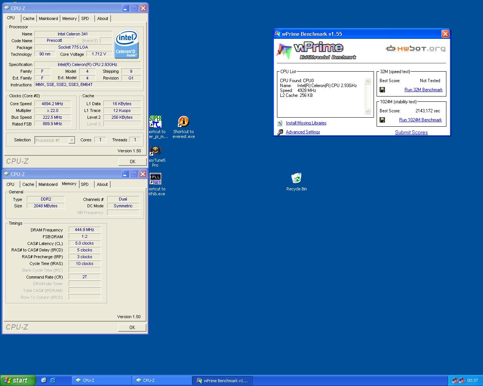Minimize the bottom CPU-Z Memory window

126,174
